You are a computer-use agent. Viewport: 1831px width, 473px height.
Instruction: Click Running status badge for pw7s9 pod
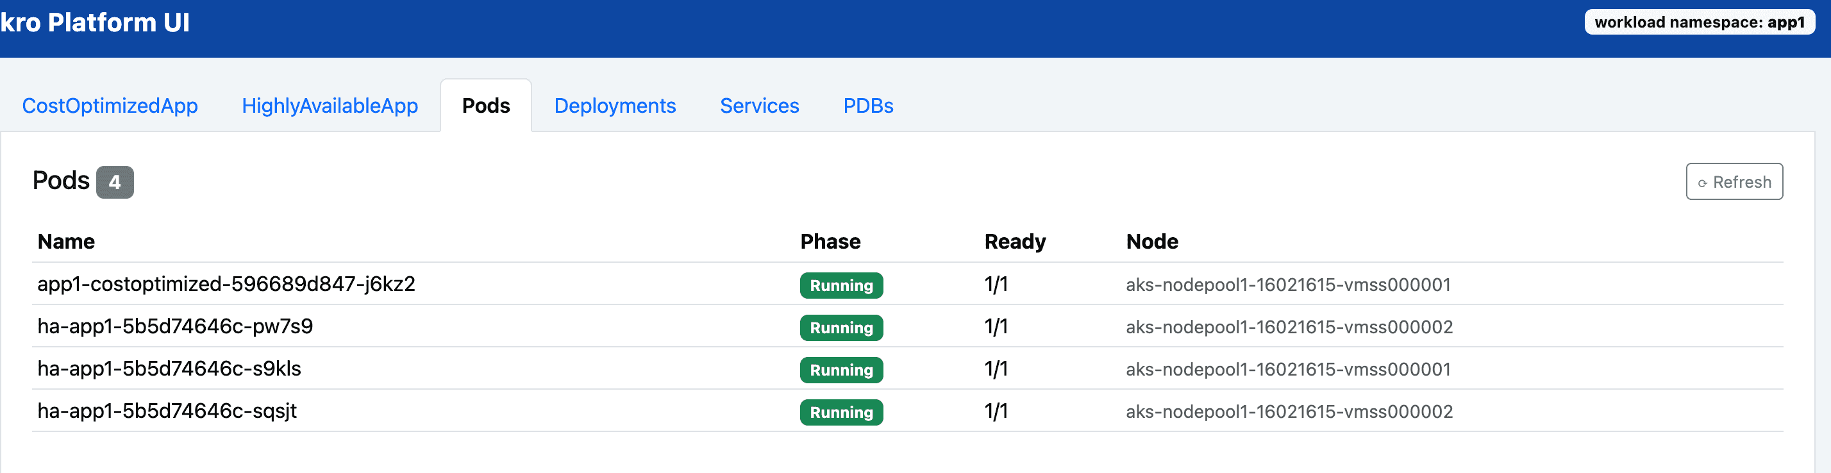pos(841,328)
